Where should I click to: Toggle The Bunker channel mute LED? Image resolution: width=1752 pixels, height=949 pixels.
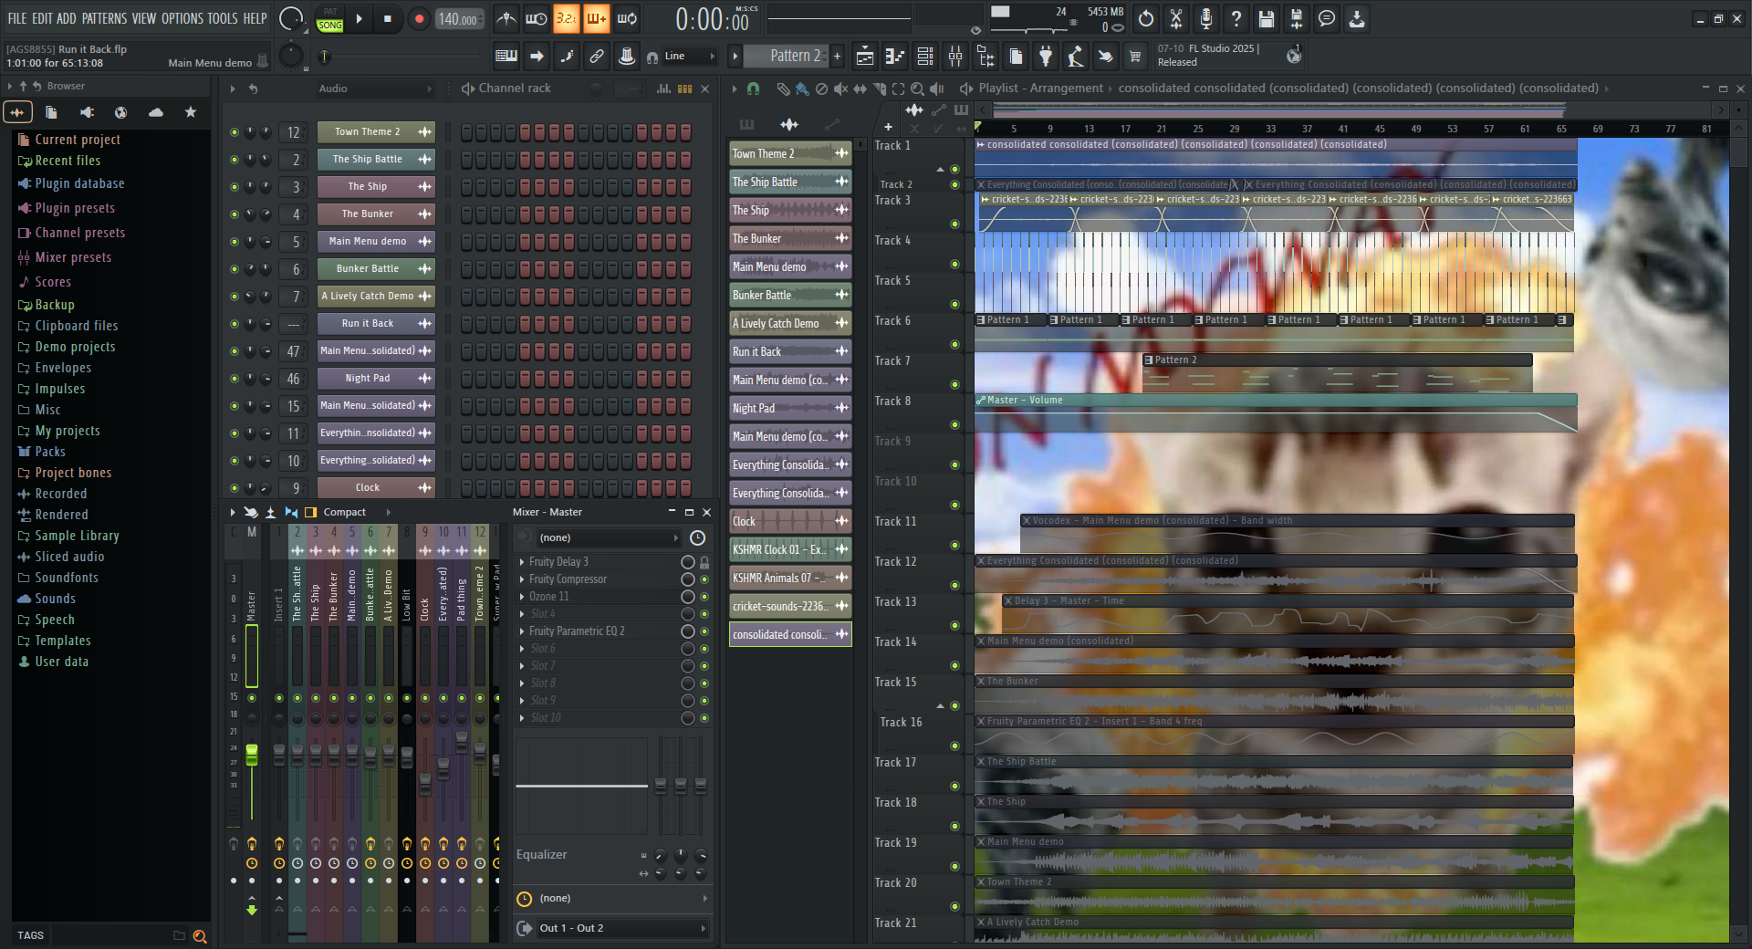235,214
